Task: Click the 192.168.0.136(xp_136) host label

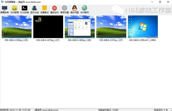Action: click(79, 40)
